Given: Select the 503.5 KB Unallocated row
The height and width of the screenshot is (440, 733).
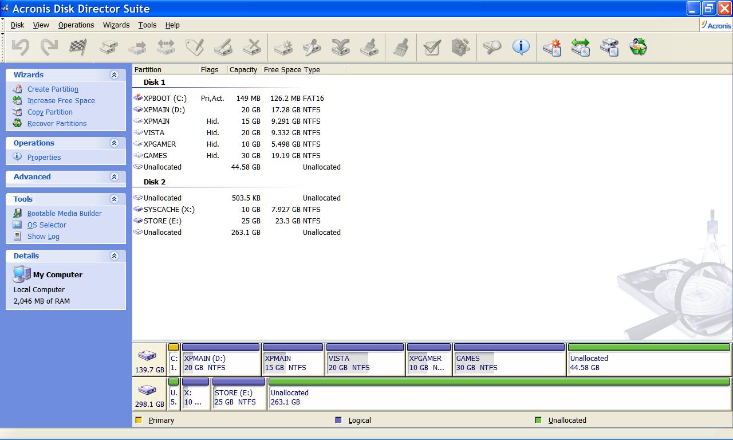Looking at the screenshot, I should [x=237, y=198].
